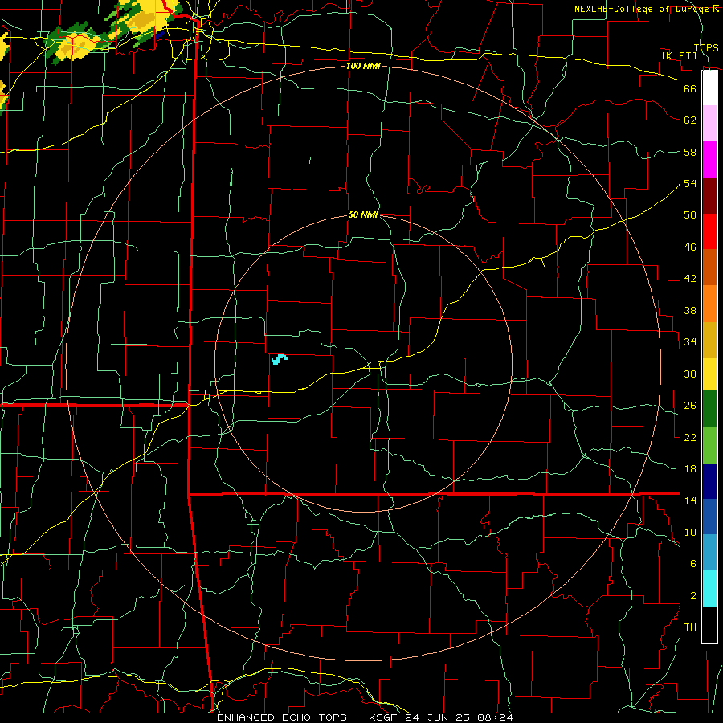The width and height of the screenshot is (723, 723).
Task: Click the magenta legend color block
Action: pos(709,160)
